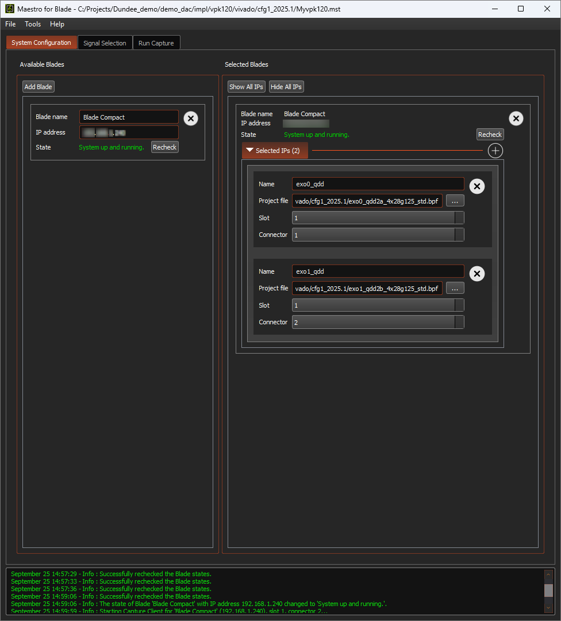Screen dimensions: 561x621
Task: Minimize the Maestro window
Action: click(495, 9)
